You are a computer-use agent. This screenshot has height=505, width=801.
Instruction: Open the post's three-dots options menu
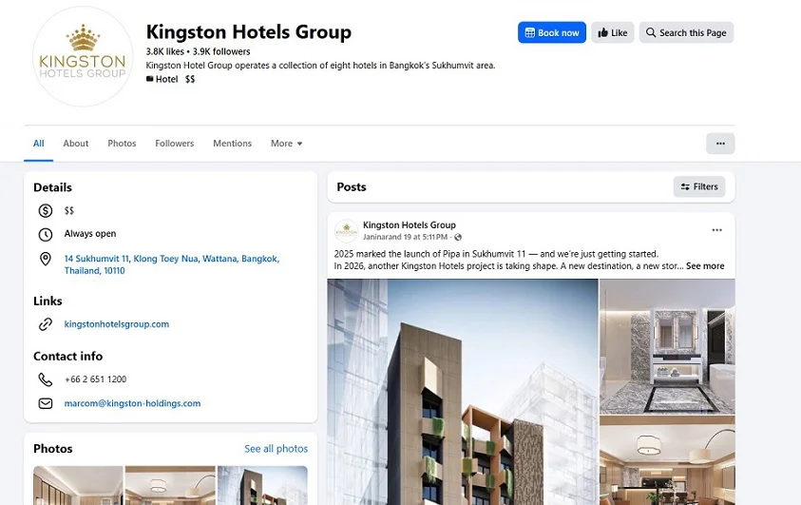tap(716, 230)
